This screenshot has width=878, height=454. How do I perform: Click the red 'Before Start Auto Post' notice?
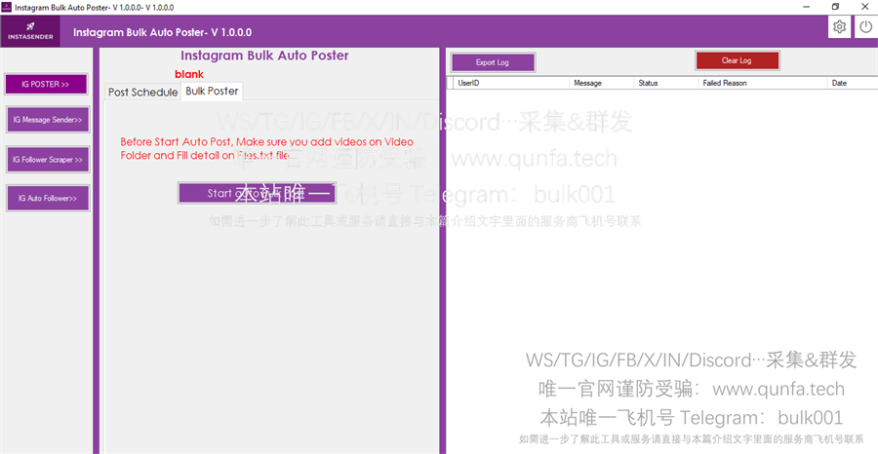(267, 149)
